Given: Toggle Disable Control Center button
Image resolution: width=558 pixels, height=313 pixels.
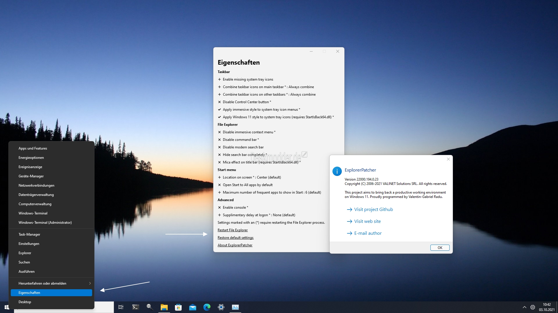Looking at the screenshot, I should pyautogui.click(x=244, y=102).
